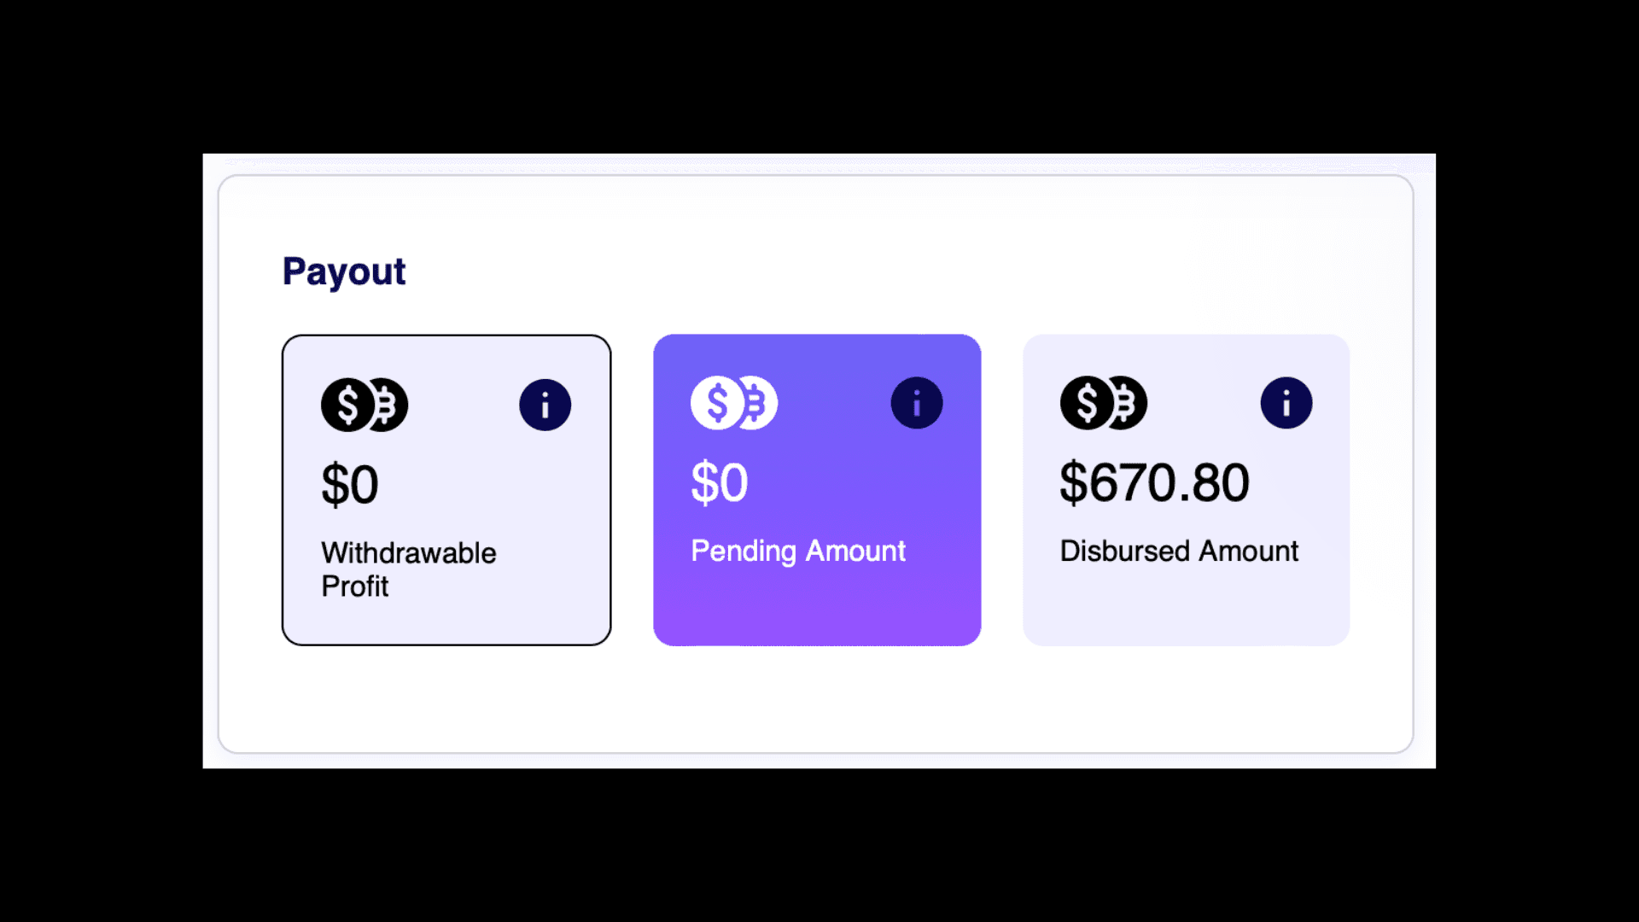Viewport: 1639px width, 922px height.
Task: Click the bitcoin coin in Disbursed Amount icon
Action: [1127, 403]
